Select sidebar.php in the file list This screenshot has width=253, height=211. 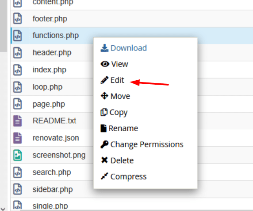[53, 189]
